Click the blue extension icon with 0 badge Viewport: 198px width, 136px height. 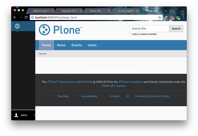tap(166, 18)
